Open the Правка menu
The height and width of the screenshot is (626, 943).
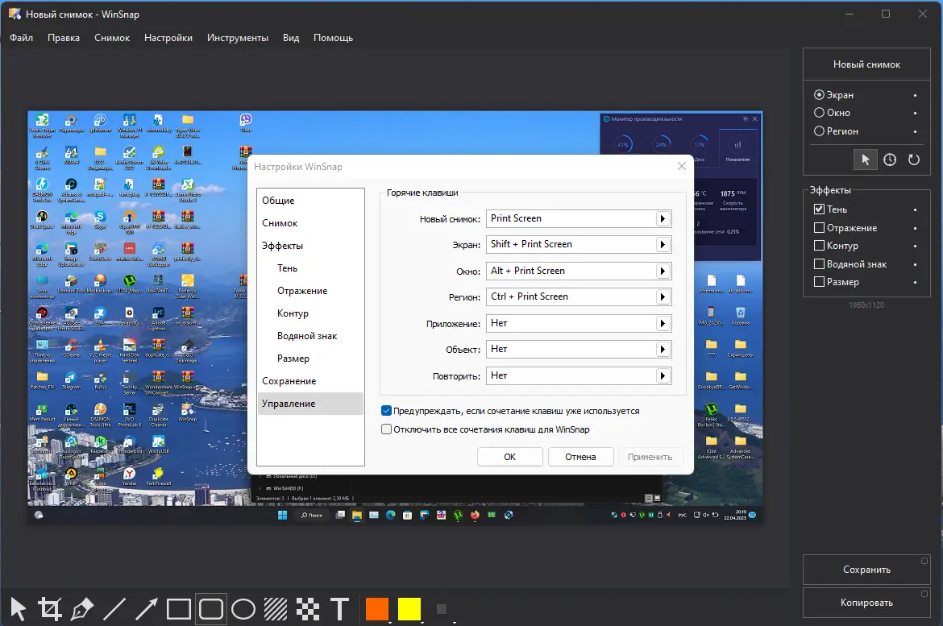tap(64, 38)
